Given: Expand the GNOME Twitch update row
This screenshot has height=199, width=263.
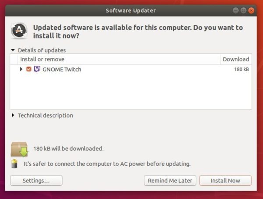Looking at the screenshot, I should [x=21, y=69].
